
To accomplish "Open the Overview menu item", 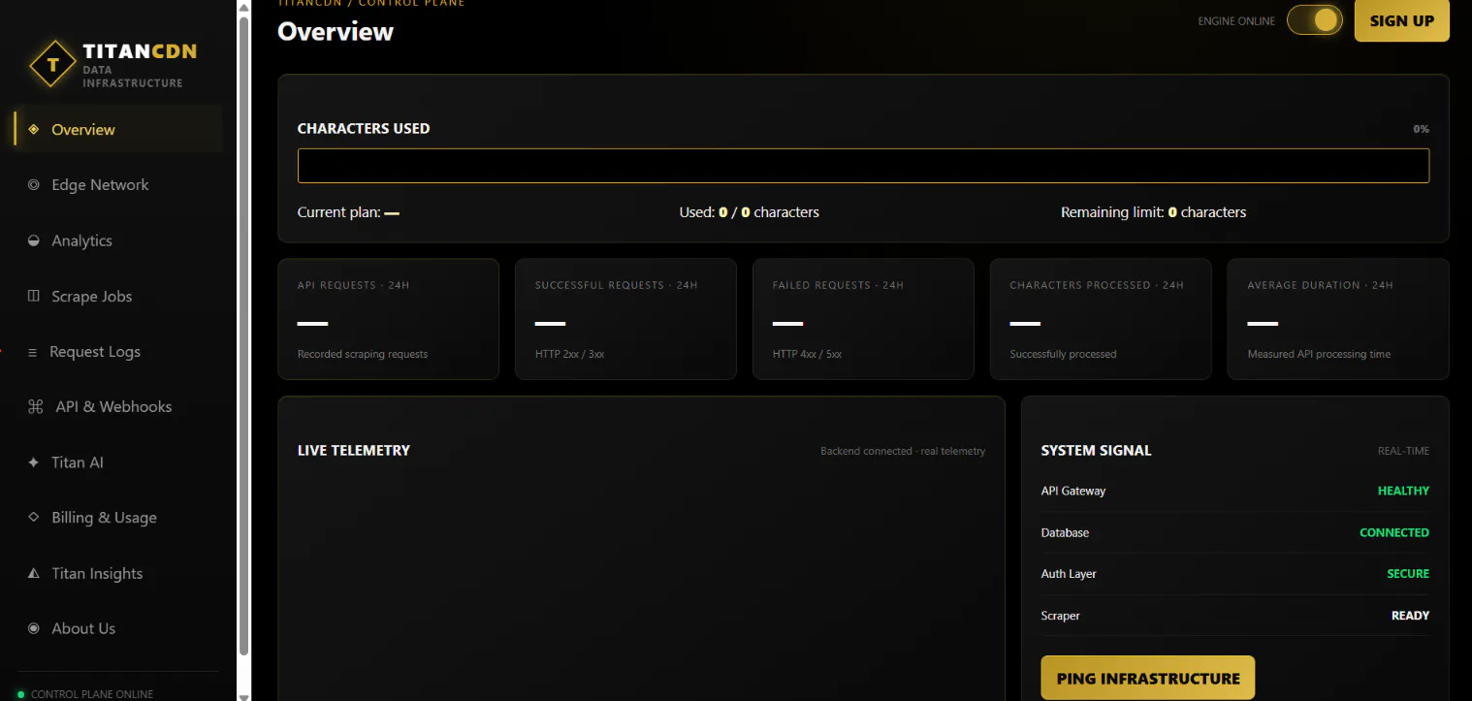I will (x=118, y=129).
